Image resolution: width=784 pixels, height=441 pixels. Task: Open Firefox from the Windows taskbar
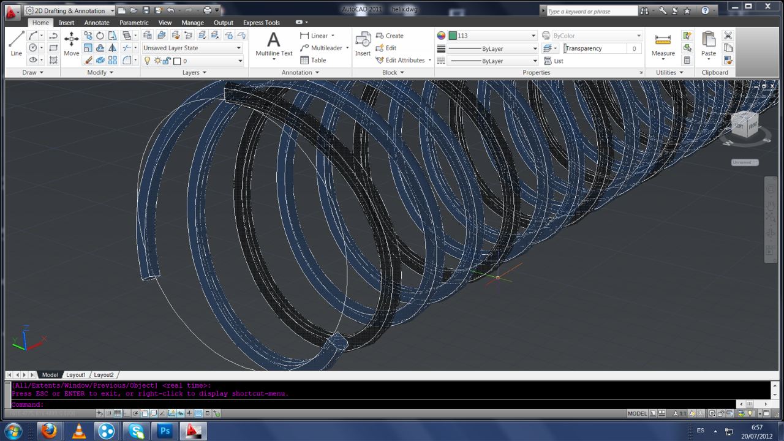(x=49, y=431)
